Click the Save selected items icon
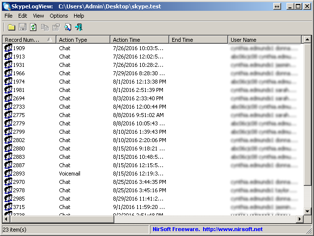Viewport: 314px width, 236px height. (x=23, y=27)
